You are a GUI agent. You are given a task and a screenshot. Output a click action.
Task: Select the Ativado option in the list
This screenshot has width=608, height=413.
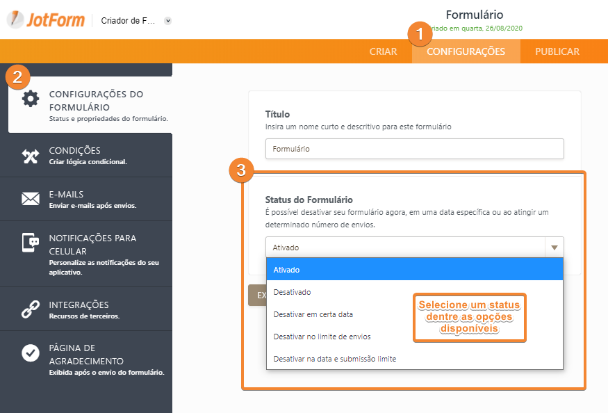pyautogui.click(x=414, y=270)
